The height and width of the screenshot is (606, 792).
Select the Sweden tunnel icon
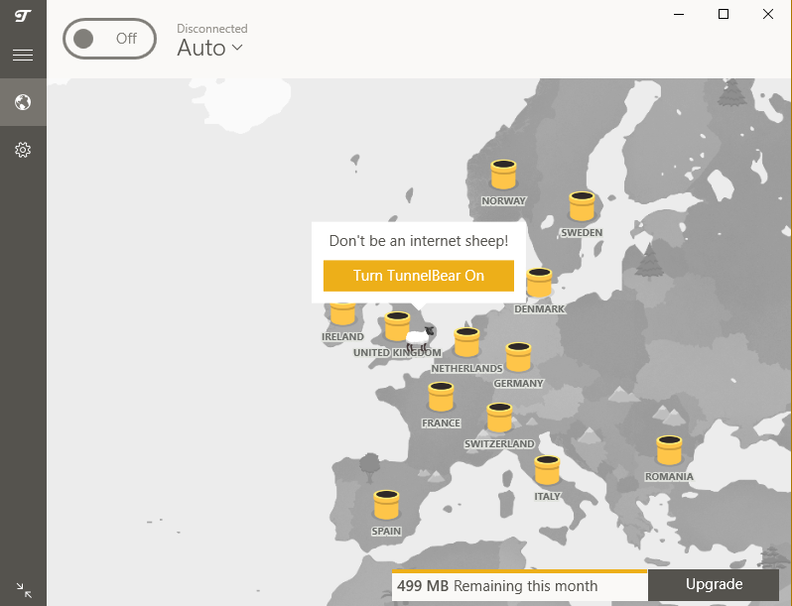[582, 206]
